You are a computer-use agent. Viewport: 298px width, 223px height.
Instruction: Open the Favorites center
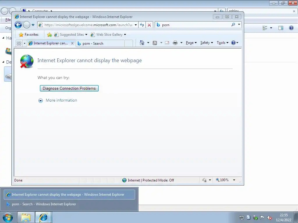pos(29,35)
